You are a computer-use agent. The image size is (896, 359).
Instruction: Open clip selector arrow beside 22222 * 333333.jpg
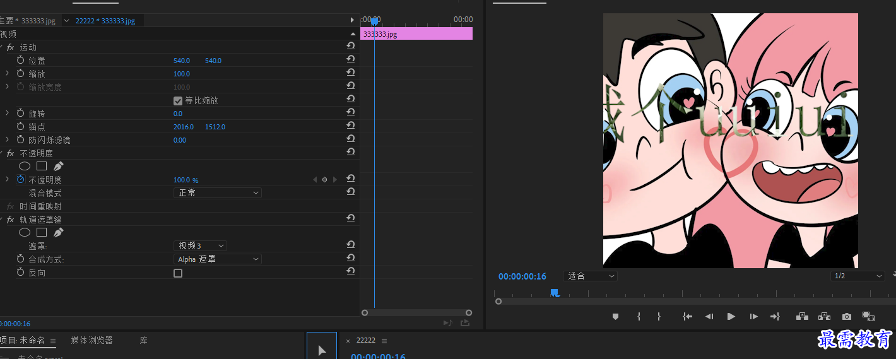click(x=66, y=20)
